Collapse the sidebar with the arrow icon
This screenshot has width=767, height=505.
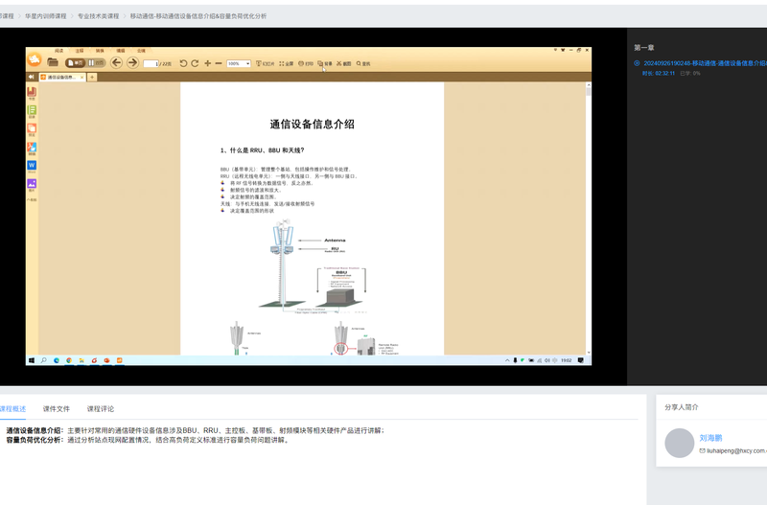[32, 78]
